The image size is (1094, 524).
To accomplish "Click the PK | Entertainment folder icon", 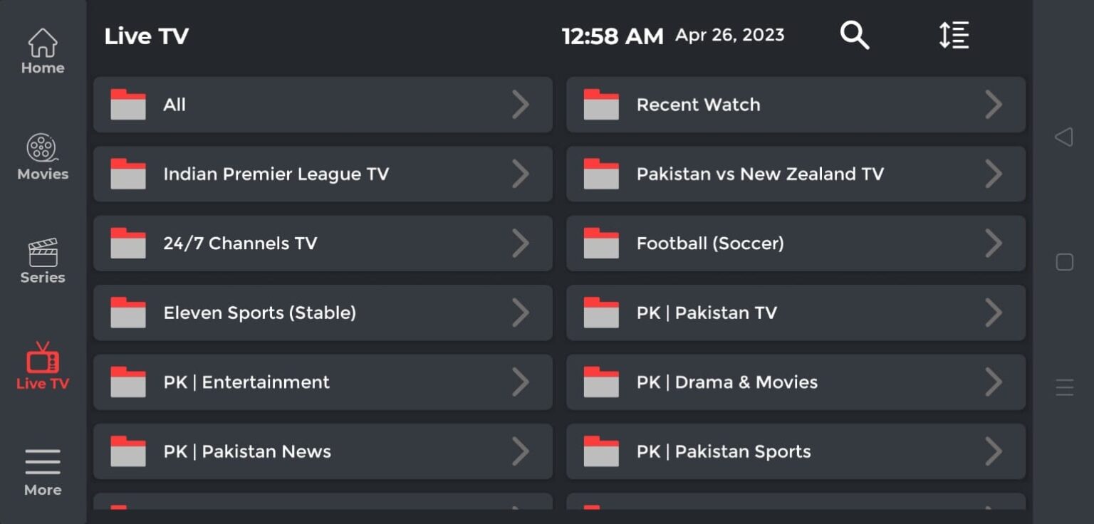I will (128, 382).
